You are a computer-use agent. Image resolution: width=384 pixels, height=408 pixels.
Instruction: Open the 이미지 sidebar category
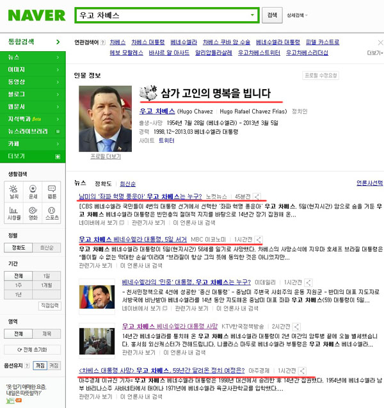(33, 69)
